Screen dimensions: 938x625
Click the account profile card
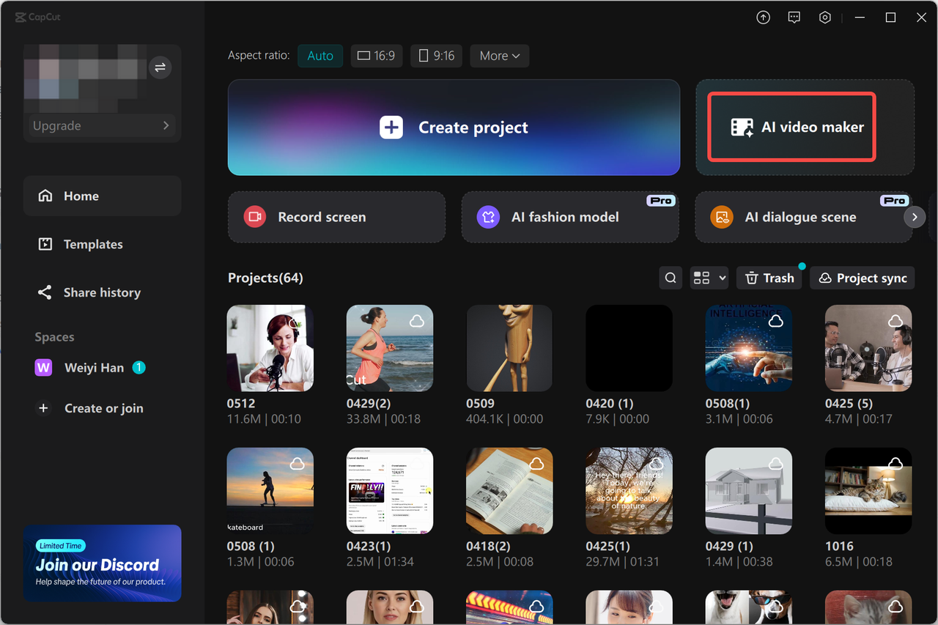[x=102, y=93]
